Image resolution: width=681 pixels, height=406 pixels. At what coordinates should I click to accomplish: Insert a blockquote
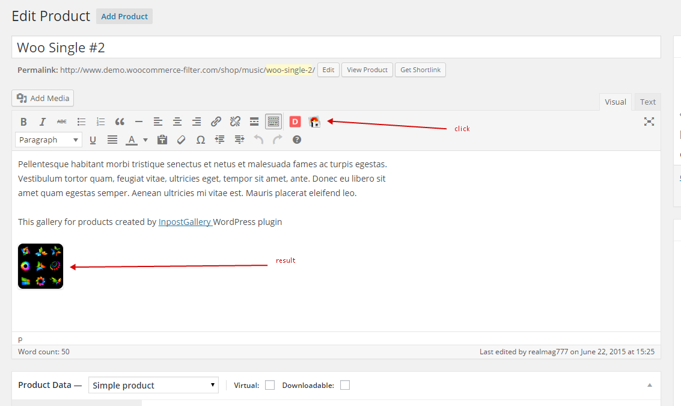click(x=120, y=121)
